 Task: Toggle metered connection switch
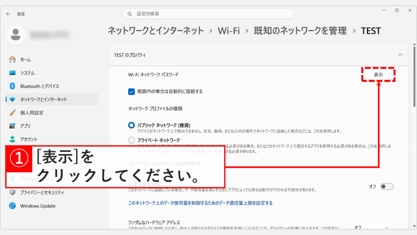(387, 186)
